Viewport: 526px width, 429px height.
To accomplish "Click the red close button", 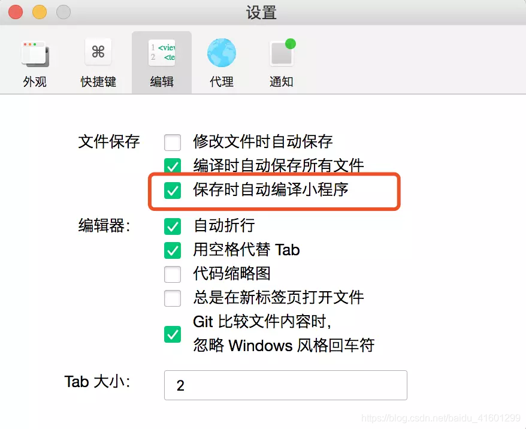I will click(14, 11).
